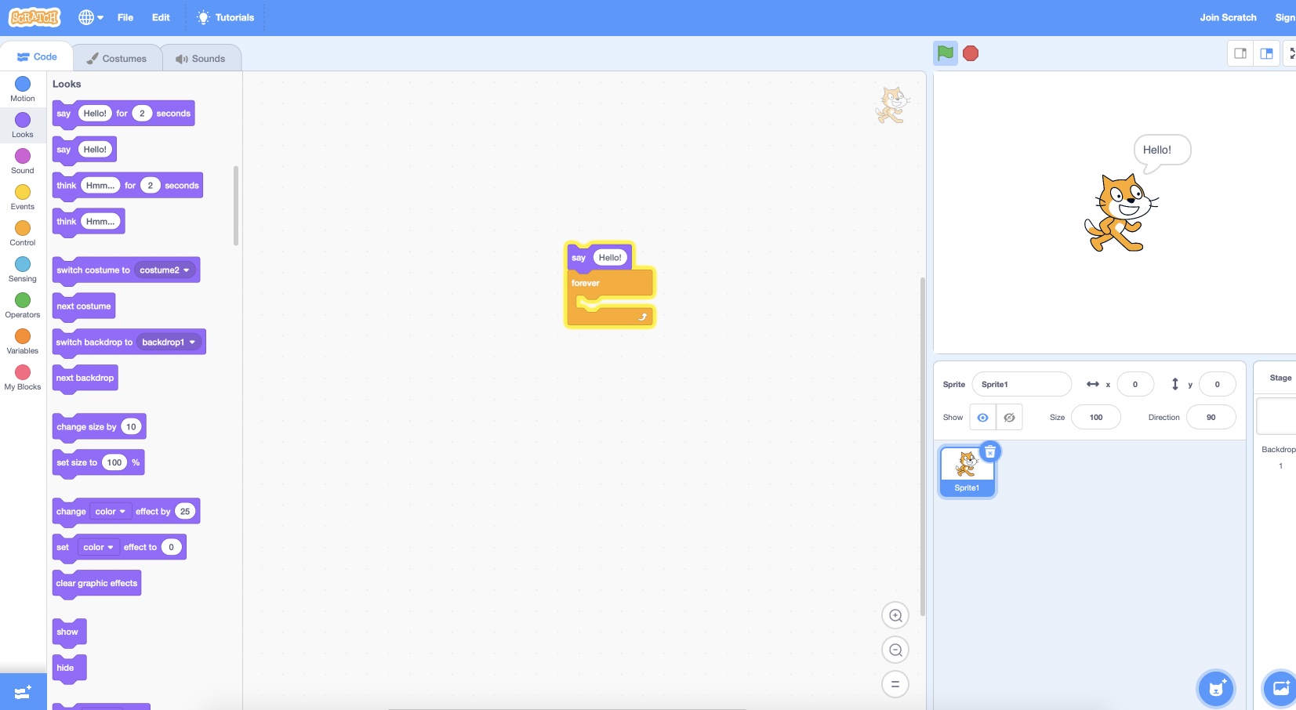This screenshot has width=1296, height=710.
Task: Open the backdrop1 dropdown in switch backdrop block
Action: click(169, 342)
